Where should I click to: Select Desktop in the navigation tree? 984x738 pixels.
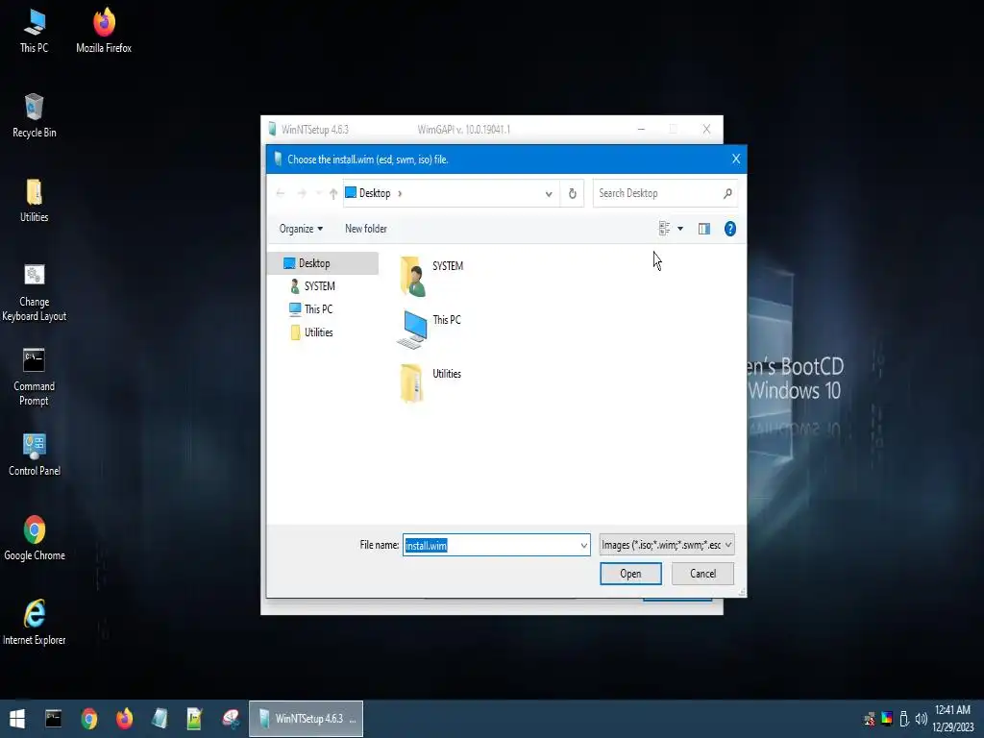[x=323, y=263]
